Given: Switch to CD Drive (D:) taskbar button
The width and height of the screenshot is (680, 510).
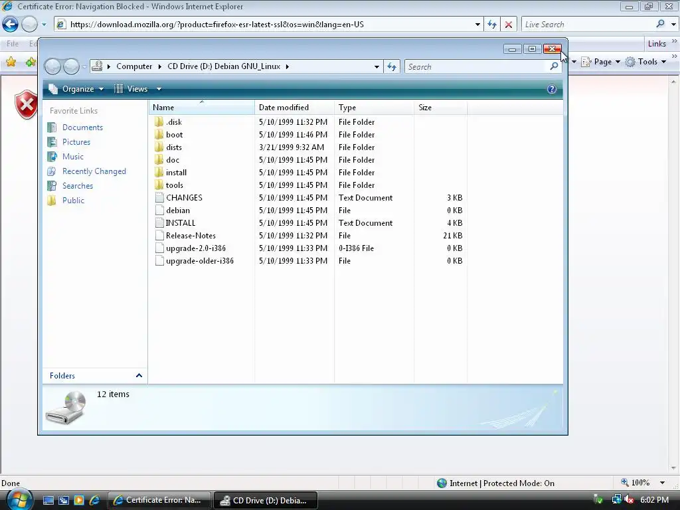Looking at the screenshot, I should pyautogui.click(x=266, y=500).
